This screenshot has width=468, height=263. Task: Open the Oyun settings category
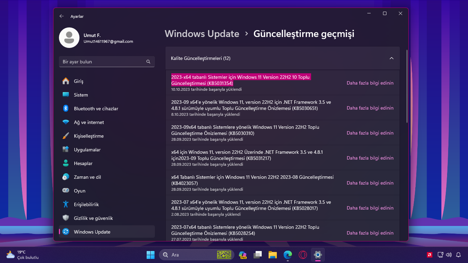[x=107, y=191]
